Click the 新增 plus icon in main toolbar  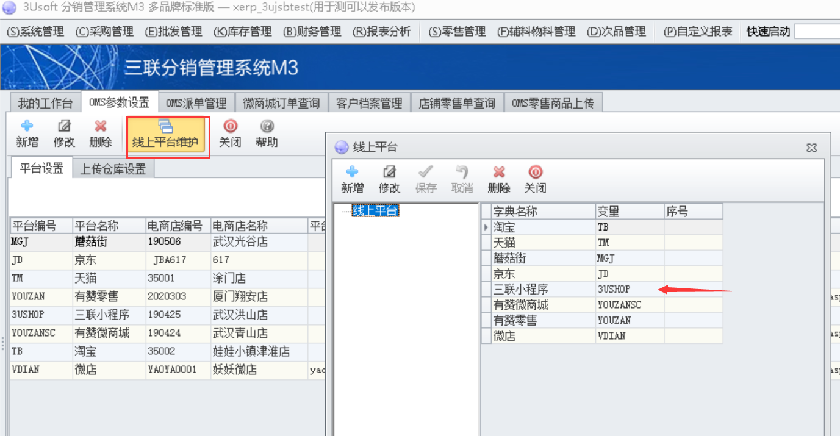click(27, 126)
